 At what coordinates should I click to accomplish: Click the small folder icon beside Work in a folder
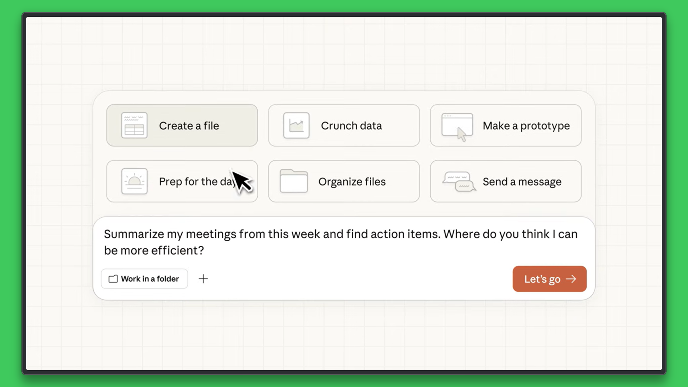click(113, 279)
